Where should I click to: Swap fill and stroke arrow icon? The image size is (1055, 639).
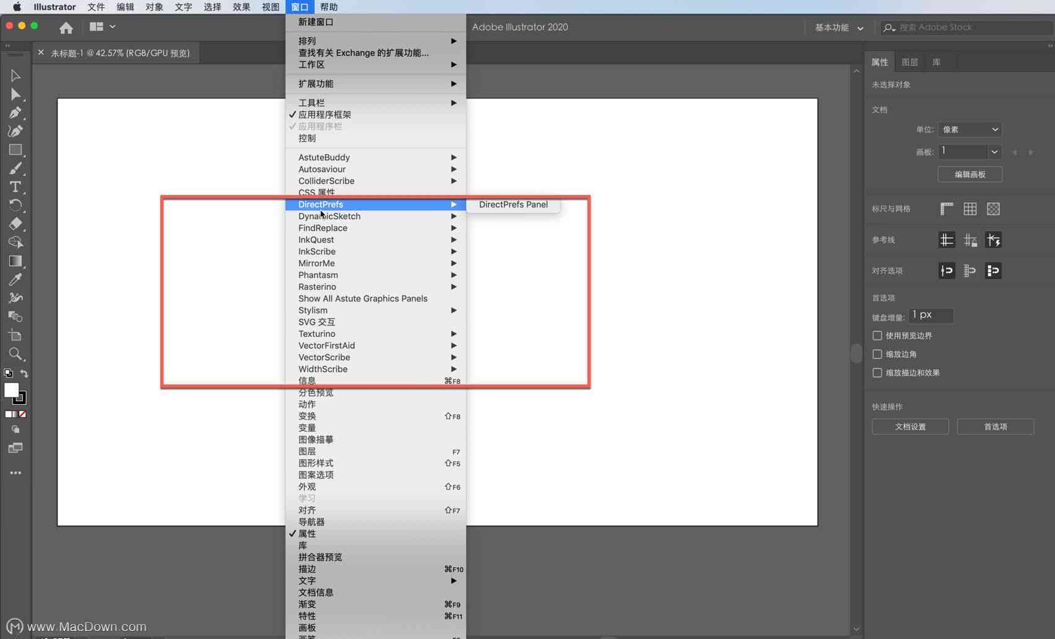(x=24, y=373)
